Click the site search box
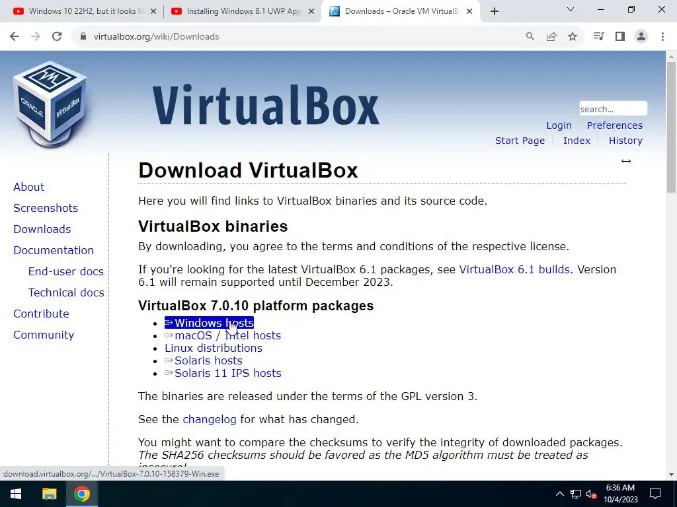Viewport: 677px width, 507px height. coord(613,109)
